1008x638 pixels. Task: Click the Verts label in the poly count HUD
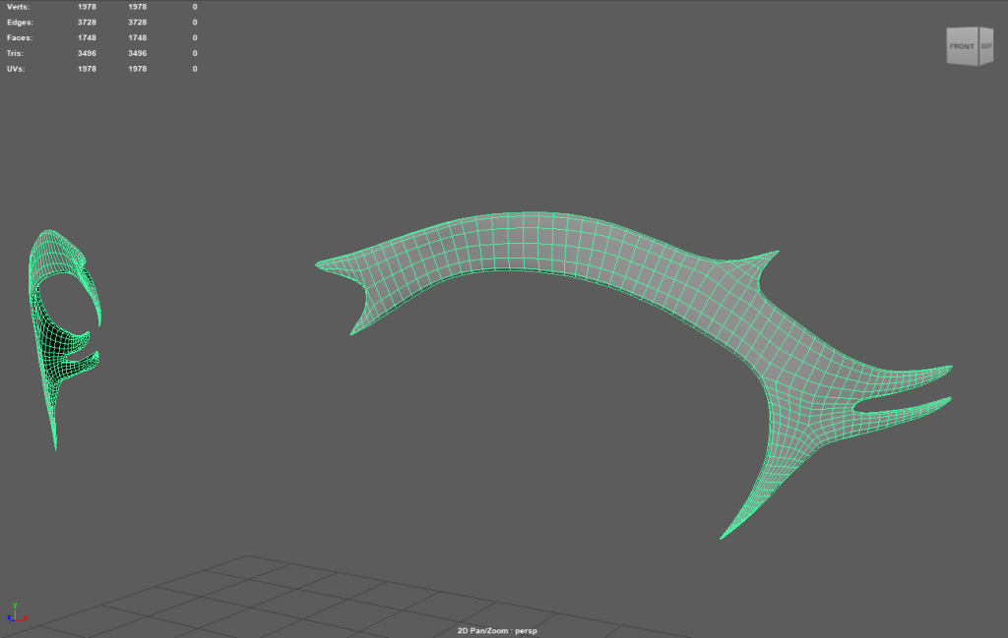(x=18, y=7)
